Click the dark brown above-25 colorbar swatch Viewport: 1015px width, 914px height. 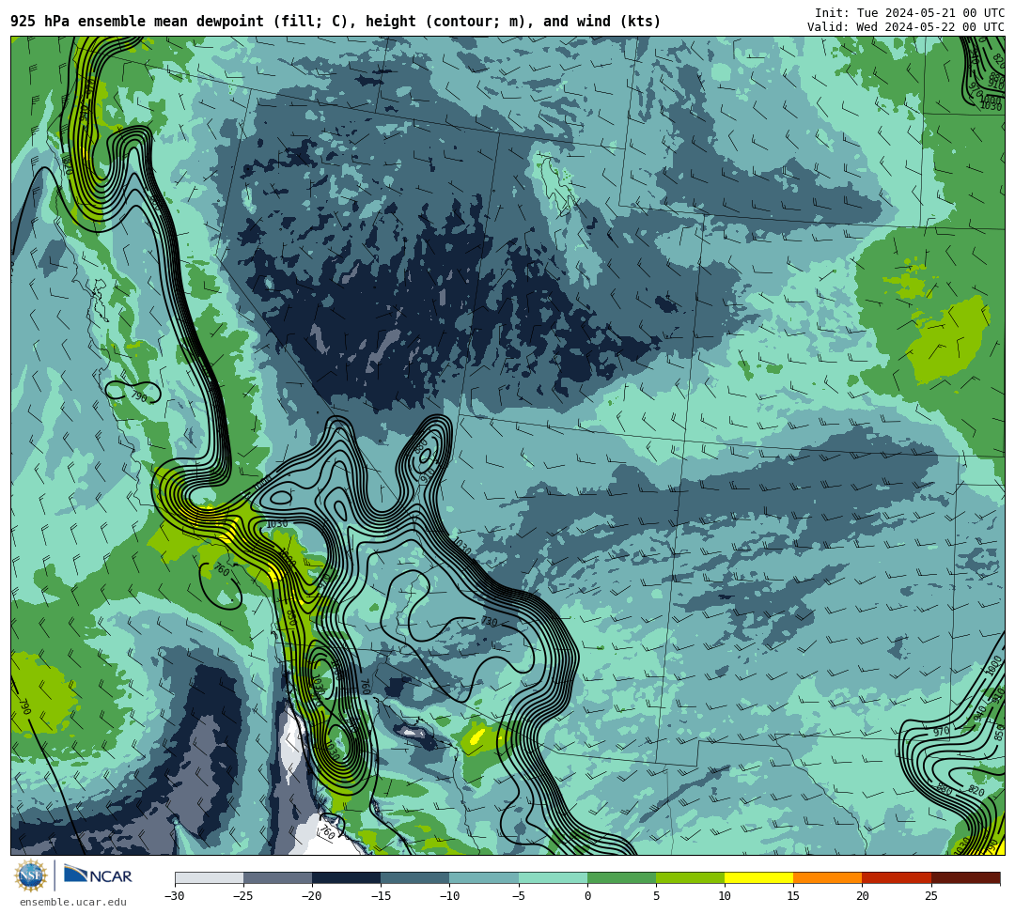click(965, 877)
